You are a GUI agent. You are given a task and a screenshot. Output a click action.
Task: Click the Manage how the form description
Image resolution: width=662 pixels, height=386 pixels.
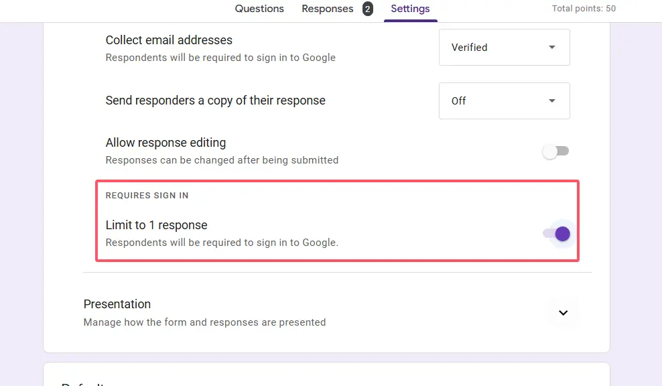click(204, 322)
